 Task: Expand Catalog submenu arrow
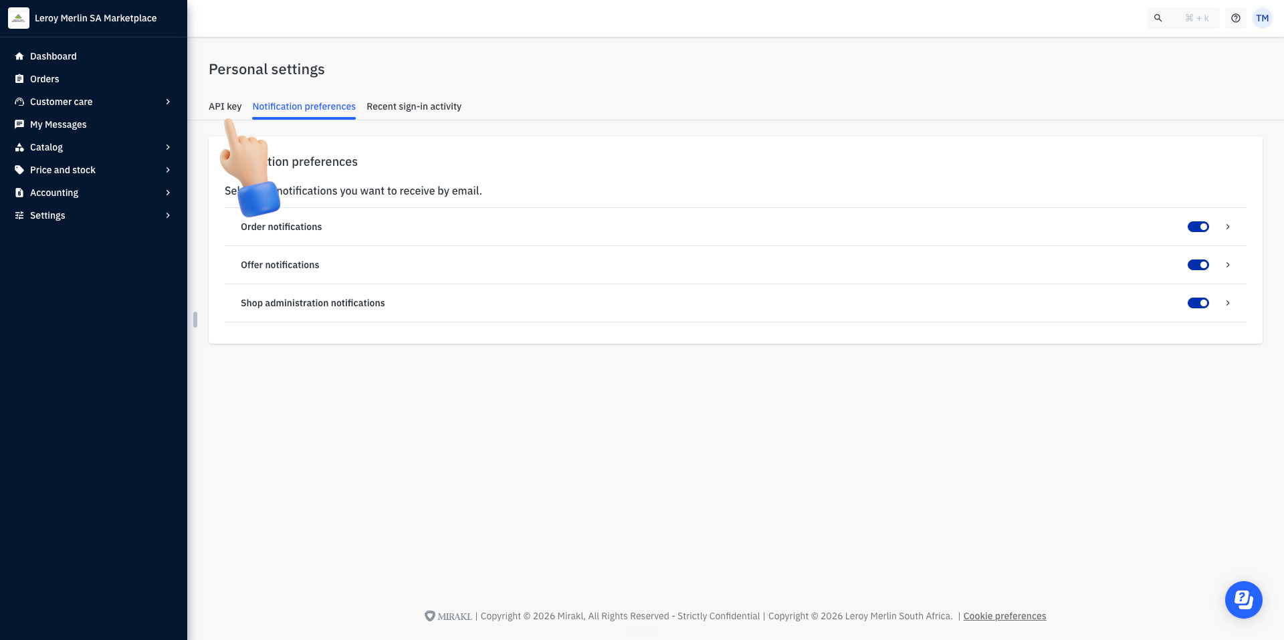(x=168, y=147)
